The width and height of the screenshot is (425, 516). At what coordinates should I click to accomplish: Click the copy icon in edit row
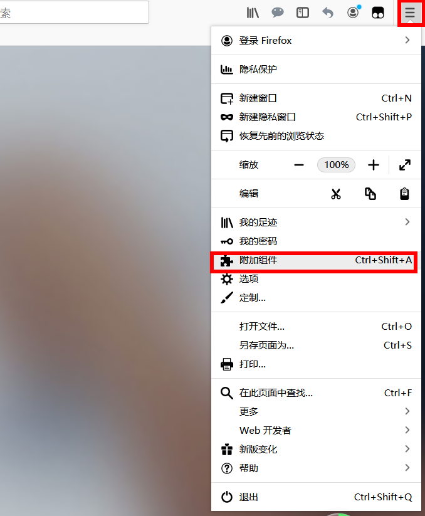tap(370, 194)
